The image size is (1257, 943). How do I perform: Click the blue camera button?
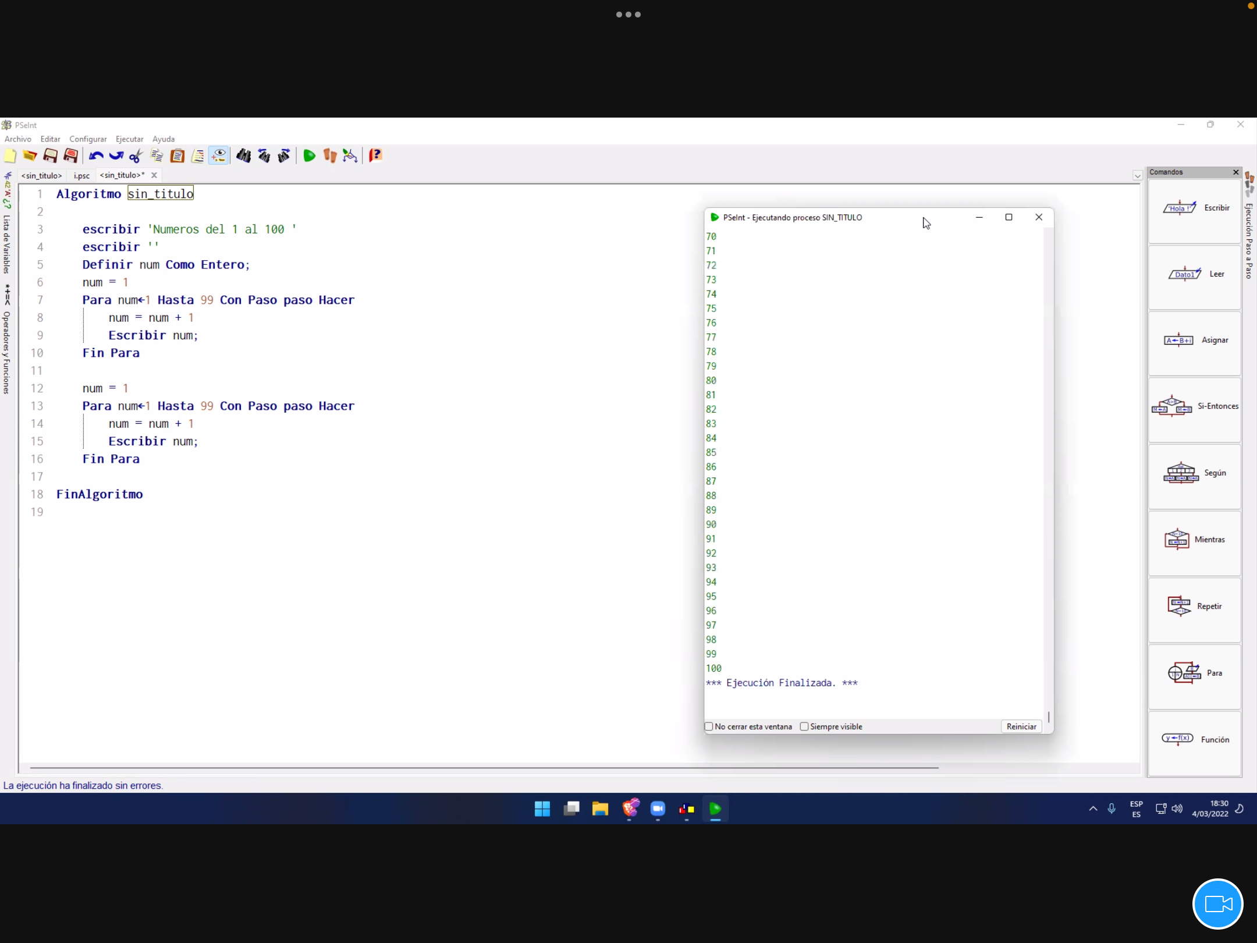pyautogui.click(x=1218, y=904)
